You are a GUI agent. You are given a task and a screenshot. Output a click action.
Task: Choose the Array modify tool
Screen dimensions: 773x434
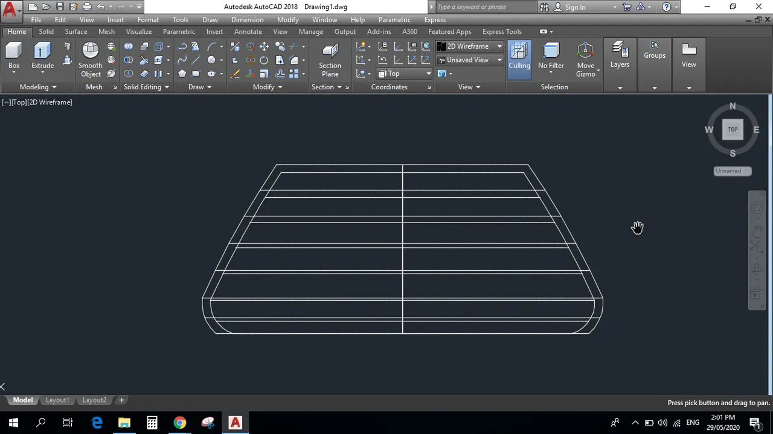click(294, 74)
